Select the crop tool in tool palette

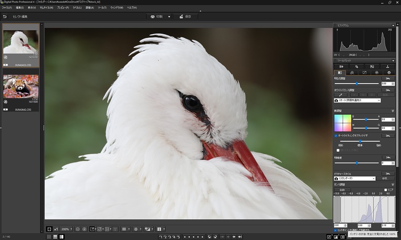[x=357, y=67]
